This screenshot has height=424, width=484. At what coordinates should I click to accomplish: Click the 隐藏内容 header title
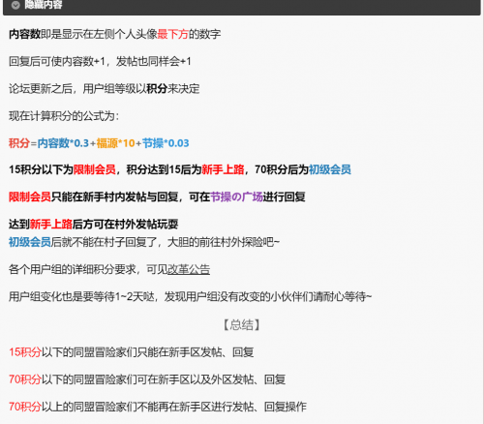click(44, 5)
